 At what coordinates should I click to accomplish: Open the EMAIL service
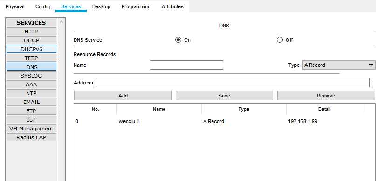coord(31,102)
